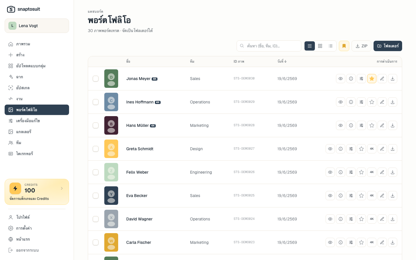This screenshot has width=416, height=260.
Task: Log out with ออกจากระบบ
Action: [x=37, y=250]
